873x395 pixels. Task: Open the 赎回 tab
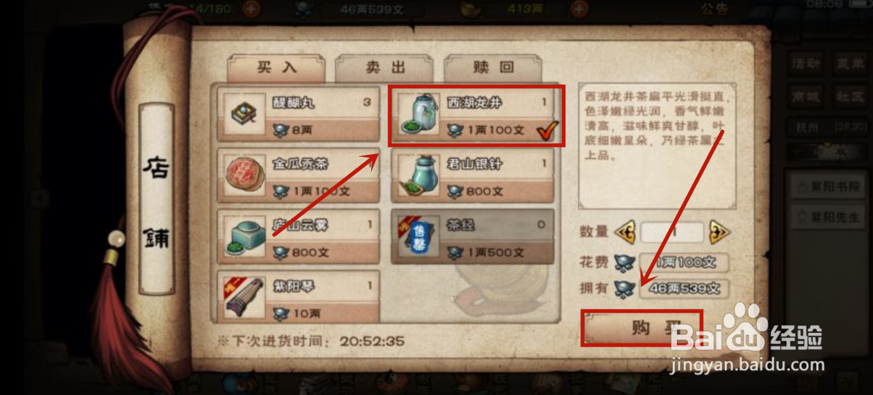coord(494,67)
